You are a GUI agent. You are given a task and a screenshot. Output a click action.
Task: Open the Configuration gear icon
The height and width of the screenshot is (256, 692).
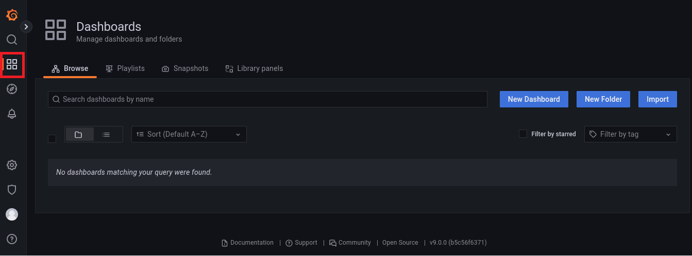[12, 165]
